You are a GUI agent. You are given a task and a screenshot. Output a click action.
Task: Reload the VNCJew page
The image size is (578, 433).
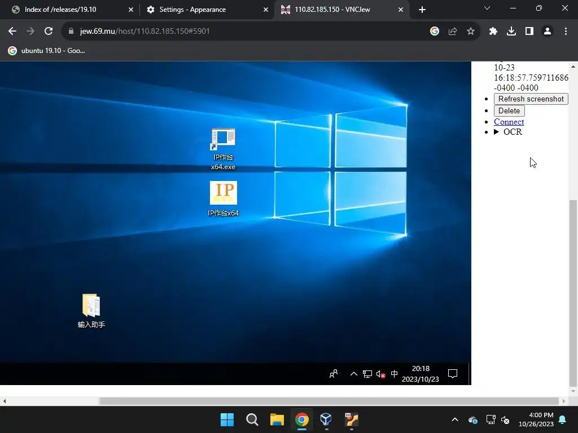click(x=49, y=32)
